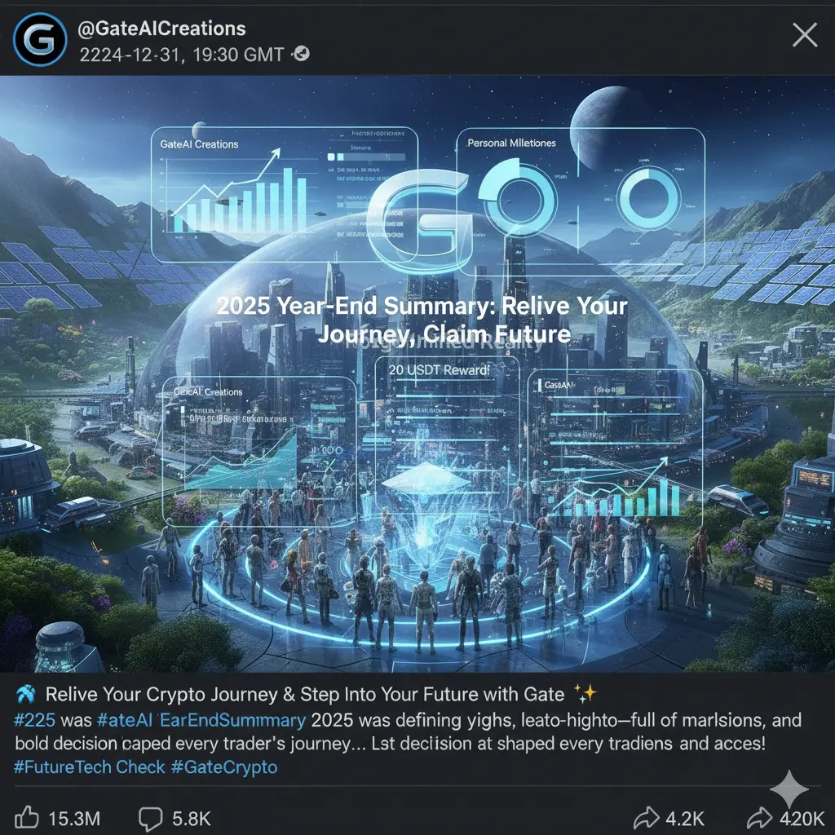
Task: Click the blue icon before Relive caption
Action: pyautogui.click(x=25, y=694)
